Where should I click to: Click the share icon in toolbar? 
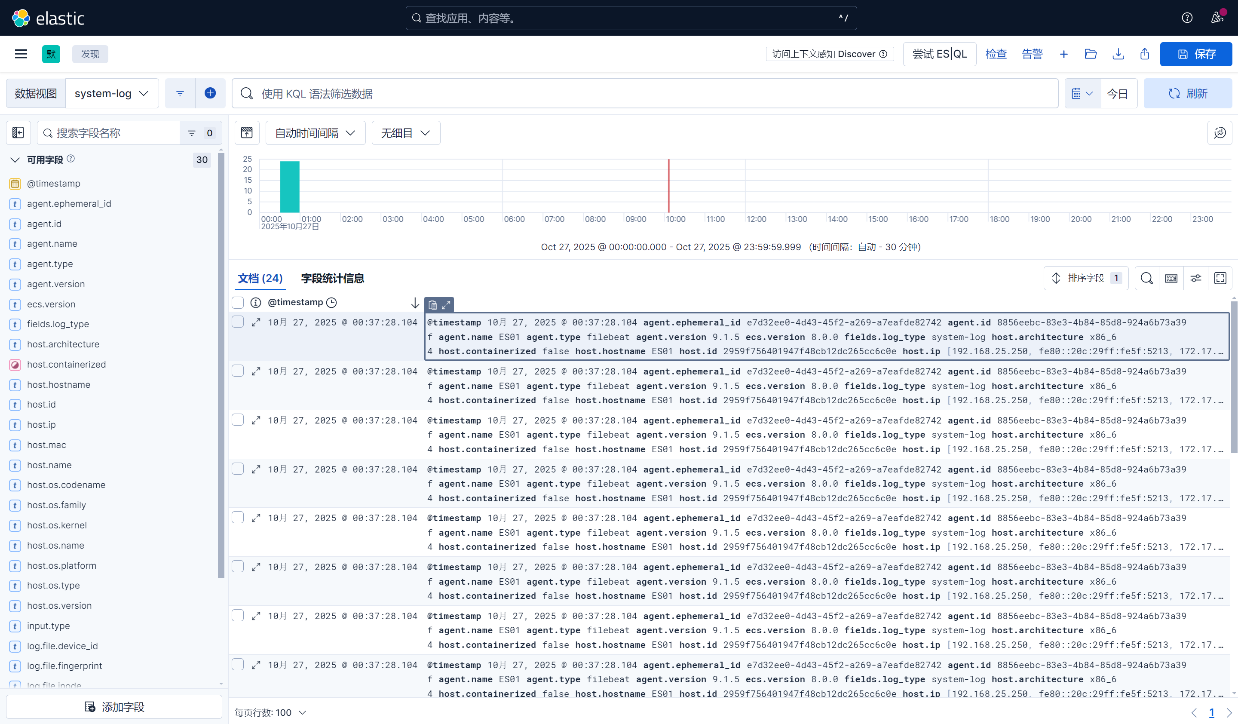(1145, 54)
